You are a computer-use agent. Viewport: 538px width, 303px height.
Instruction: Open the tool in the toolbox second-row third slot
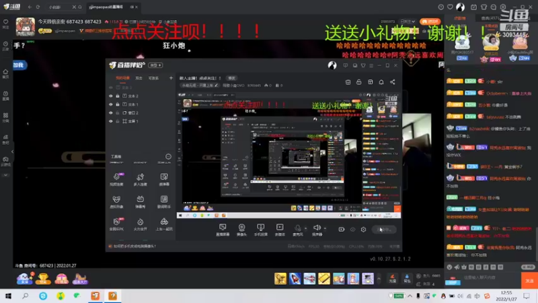(164, 201)
